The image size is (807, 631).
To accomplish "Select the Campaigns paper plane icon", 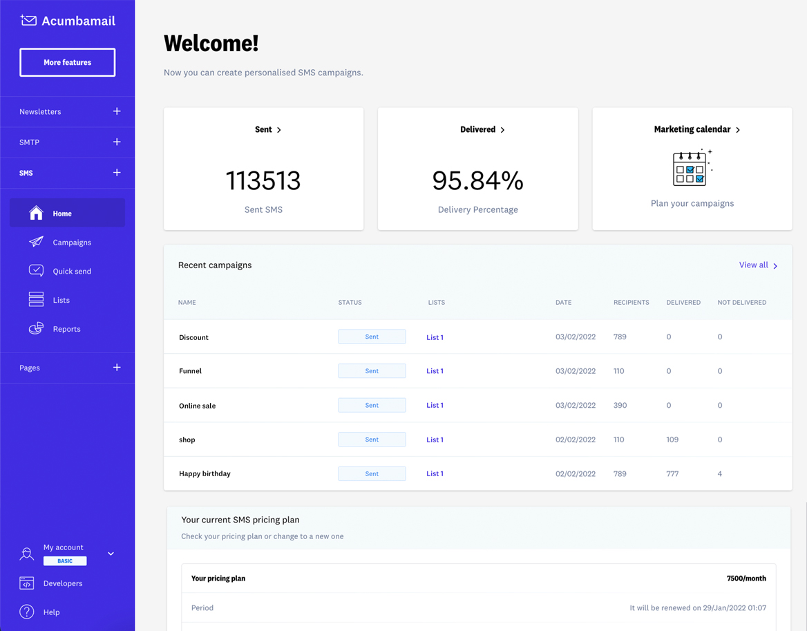I will (x=37, y=242).
